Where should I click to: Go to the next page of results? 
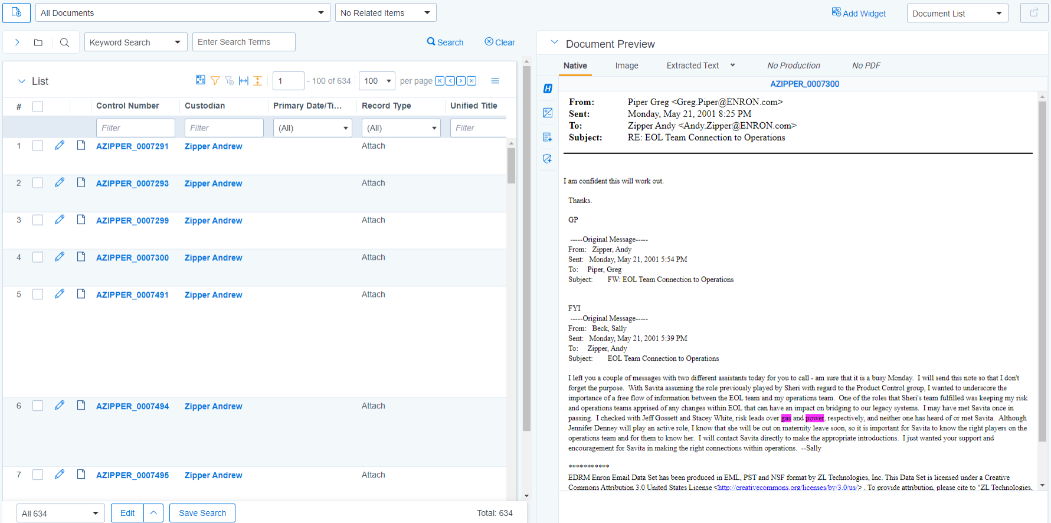(461, 81)
